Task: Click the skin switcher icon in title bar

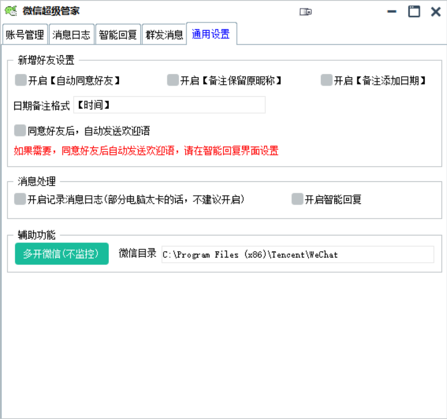Action: pos(306,12)
